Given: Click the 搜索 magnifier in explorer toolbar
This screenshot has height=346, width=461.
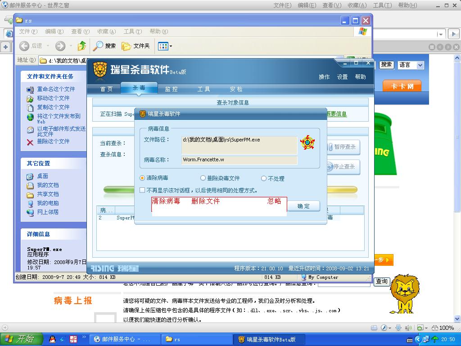Looking at the screenshot, I should point(98,46).
